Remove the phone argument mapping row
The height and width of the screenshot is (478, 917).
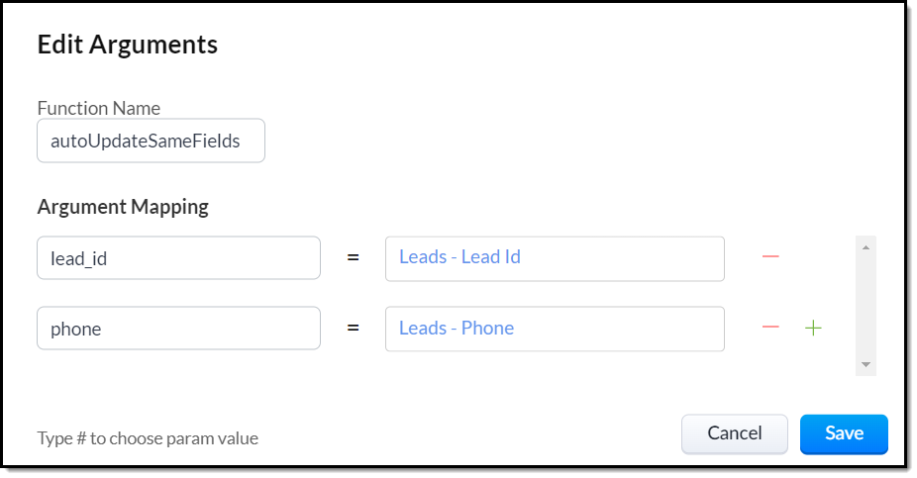(x=770, y=329)
